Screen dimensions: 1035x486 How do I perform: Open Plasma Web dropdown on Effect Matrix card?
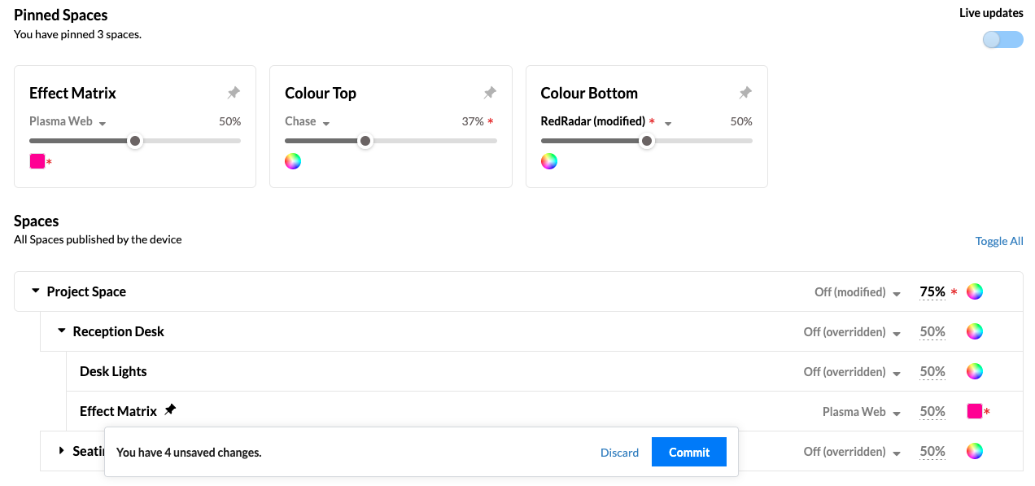[x=68, y=122]
